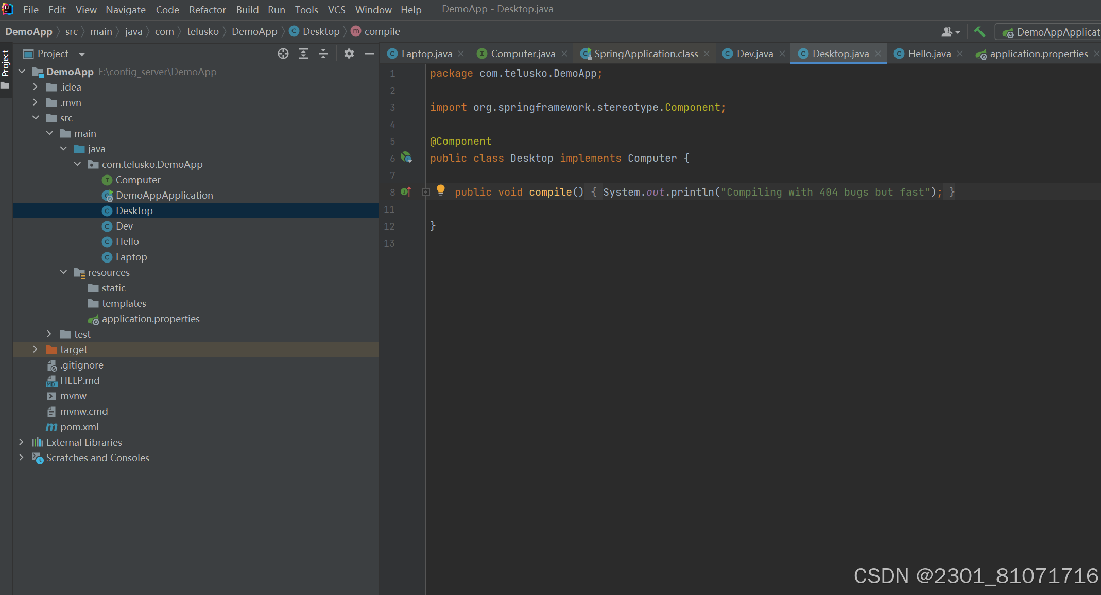Click the implements-method gutter icon on line 8
The height and width of the screenshot is (595, 1101).
pos(406,192)
